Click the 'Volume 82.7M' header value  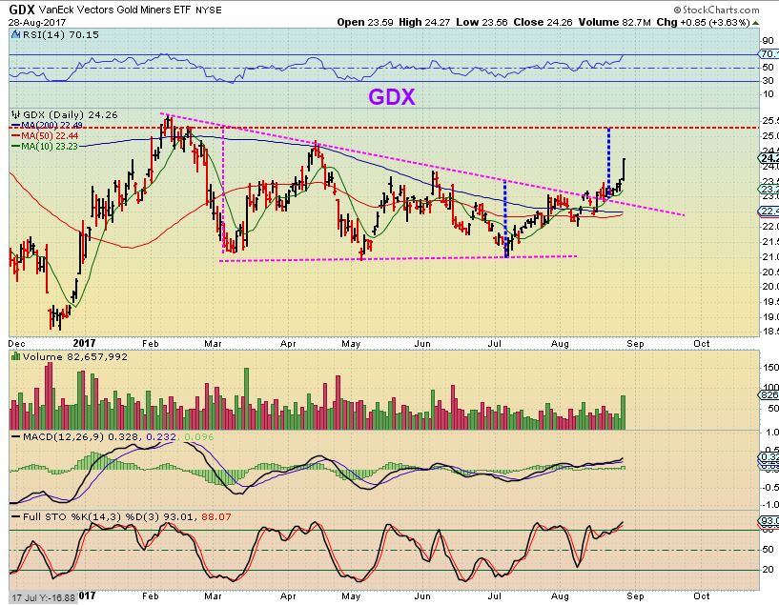(615, 22)
